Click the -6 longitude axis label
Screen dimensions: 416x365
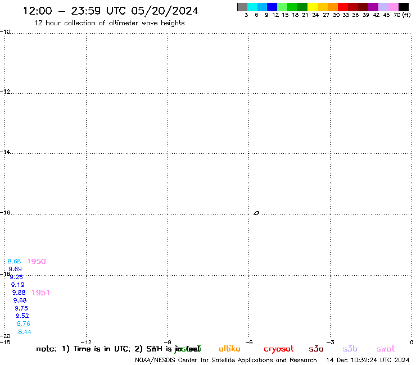tap(249, 342)
